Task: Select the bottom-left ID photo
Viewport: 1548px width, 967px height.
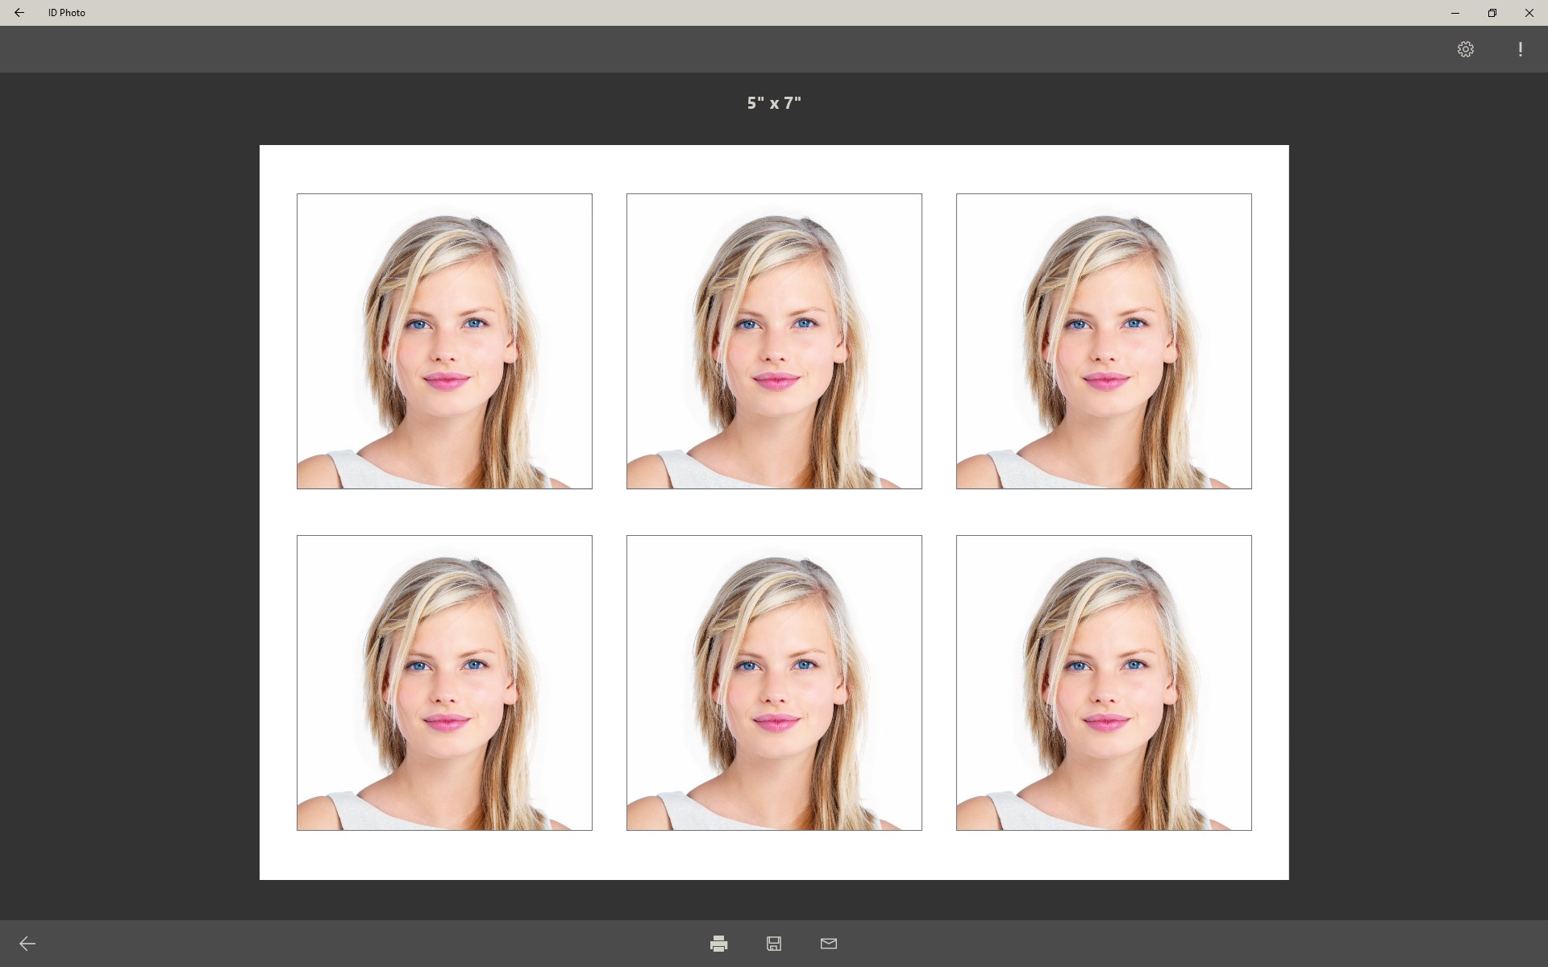Action: pos(444,683)
